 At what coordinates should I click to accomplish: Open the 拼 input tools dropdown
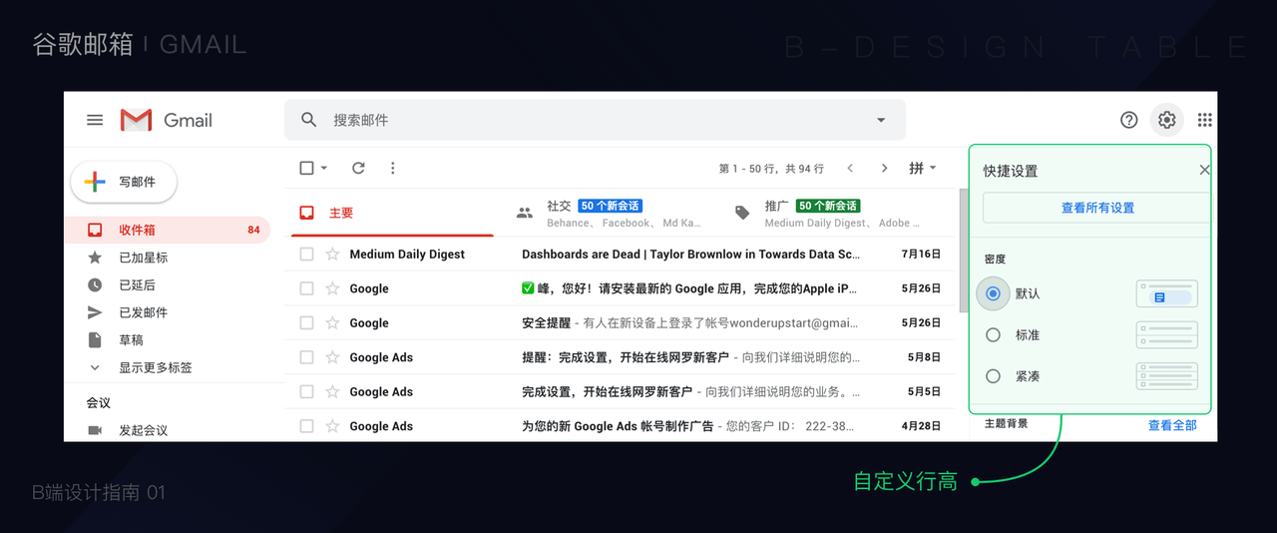pyautogui.click(x=923, y=168)
